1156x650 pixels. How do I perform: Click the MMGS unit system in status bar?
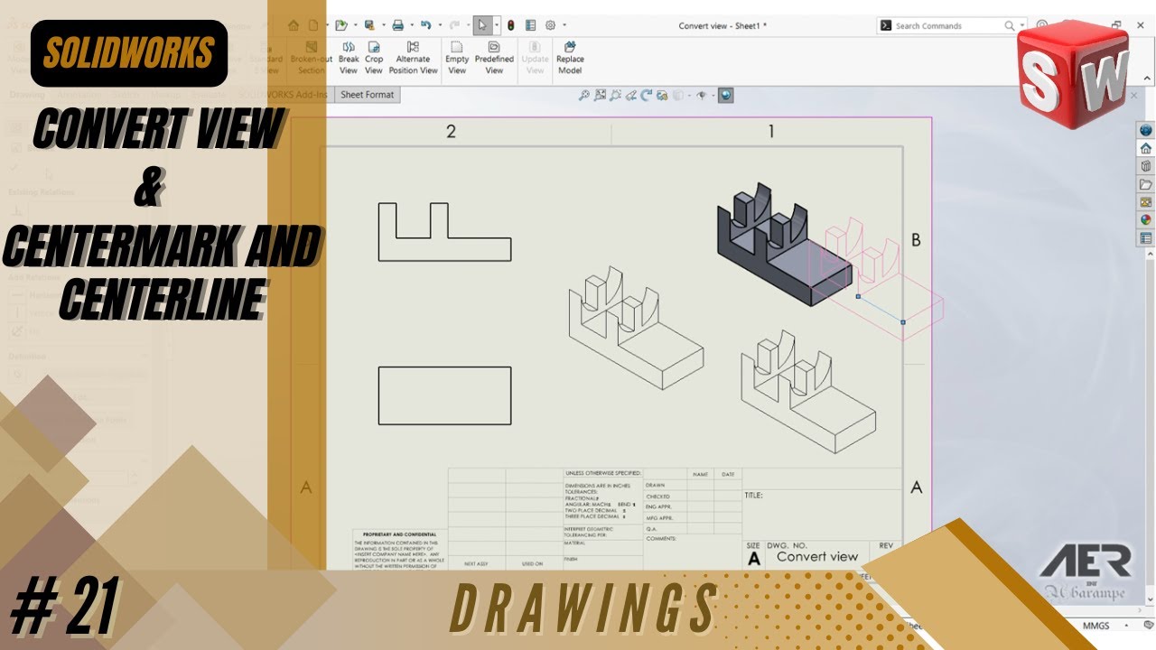[1095, 625]
